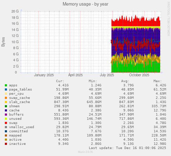The image size is (171, 156).
Task: Click the orange swap_cache legend swatch
Action: pos(6,98)
